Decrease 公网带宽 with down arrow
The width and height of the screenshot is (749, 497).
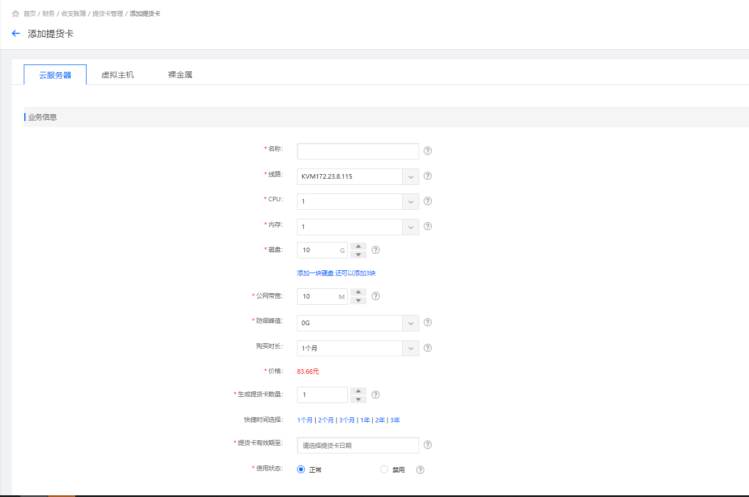point(358,300)
